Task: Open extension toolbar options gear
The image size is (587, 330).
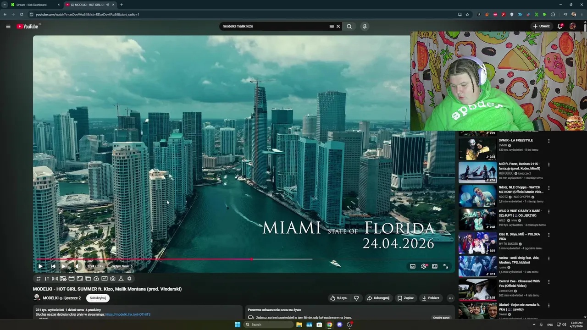Action: (x=129, y=279)
